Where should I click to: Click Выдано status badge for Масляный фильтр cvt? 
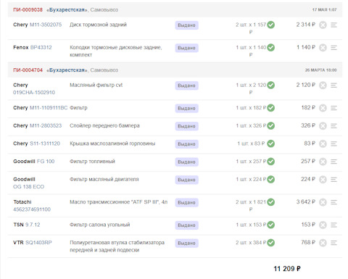click(x=187, y=86)
